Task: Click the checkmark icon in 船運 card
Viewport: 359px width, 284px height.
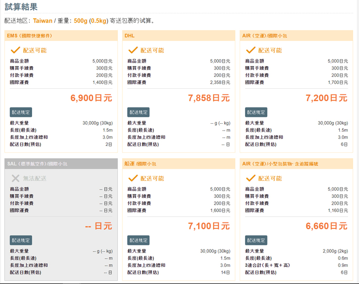Action: pyautogui.click(x=133, y=178)
